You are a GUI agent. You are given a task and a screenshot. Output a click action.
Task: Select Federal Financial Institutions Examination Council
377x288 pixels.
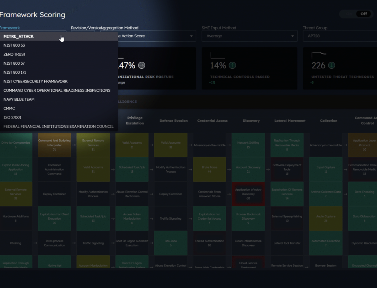coord(59,126)
